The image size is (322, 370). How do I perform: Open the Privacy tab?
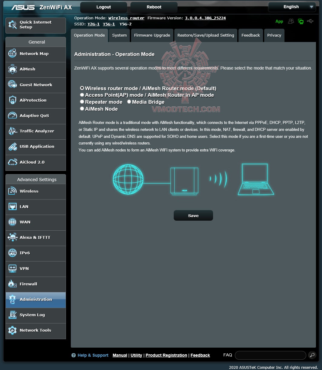click(274, 35)
